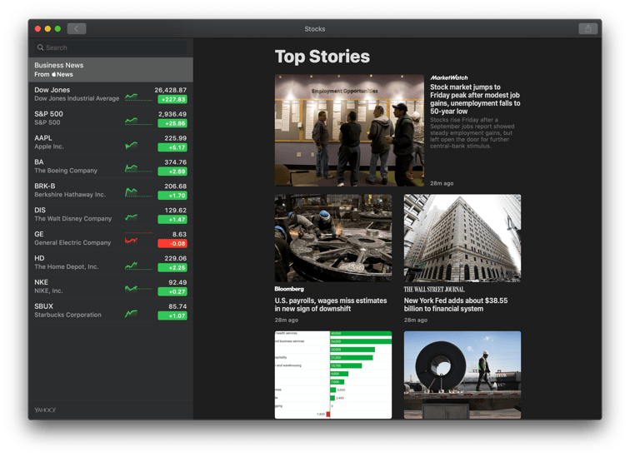This screenshot has height=457, width=630.
Task: Select Starbucks Corporation label
Action: pyautogui.click(x=67, y=315)
